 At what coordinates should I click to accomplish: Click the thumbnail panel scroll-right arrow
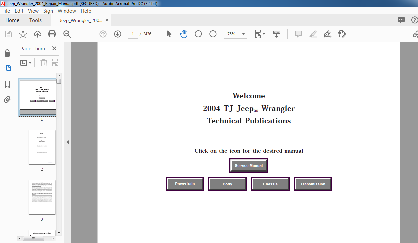[54, 238]
